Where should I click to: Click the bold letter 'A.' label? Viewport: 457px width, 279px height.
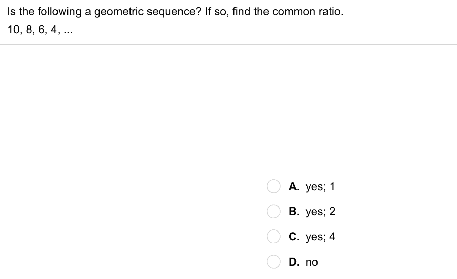click(294, 186)
